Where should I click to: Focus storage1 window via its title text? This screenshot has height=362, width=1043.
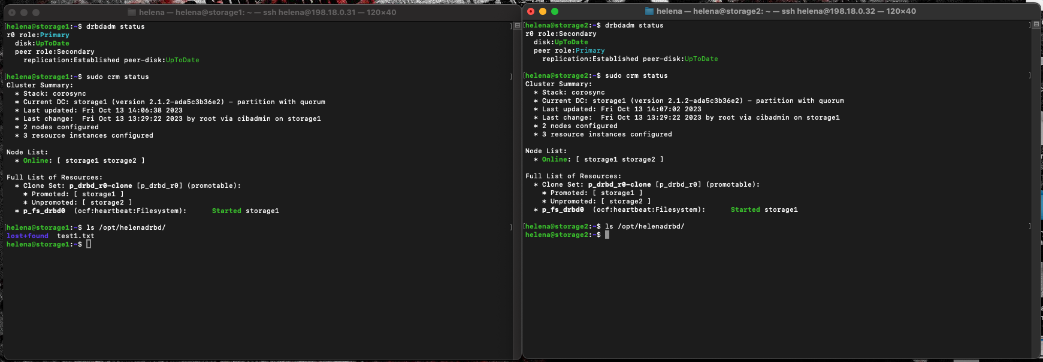pos(267,13)
